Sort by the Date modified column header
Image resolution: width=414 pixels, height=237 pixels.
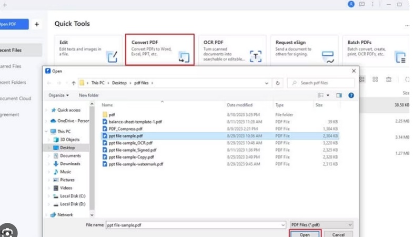(240, 105)
